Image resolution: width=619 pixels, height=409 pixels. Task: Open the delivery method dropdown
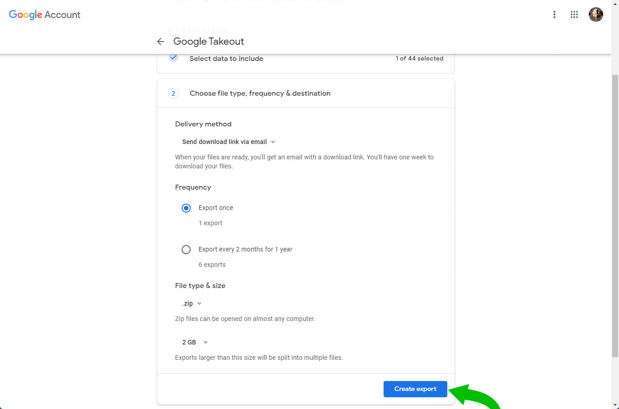pyautogui.click(x=229, y=142)
